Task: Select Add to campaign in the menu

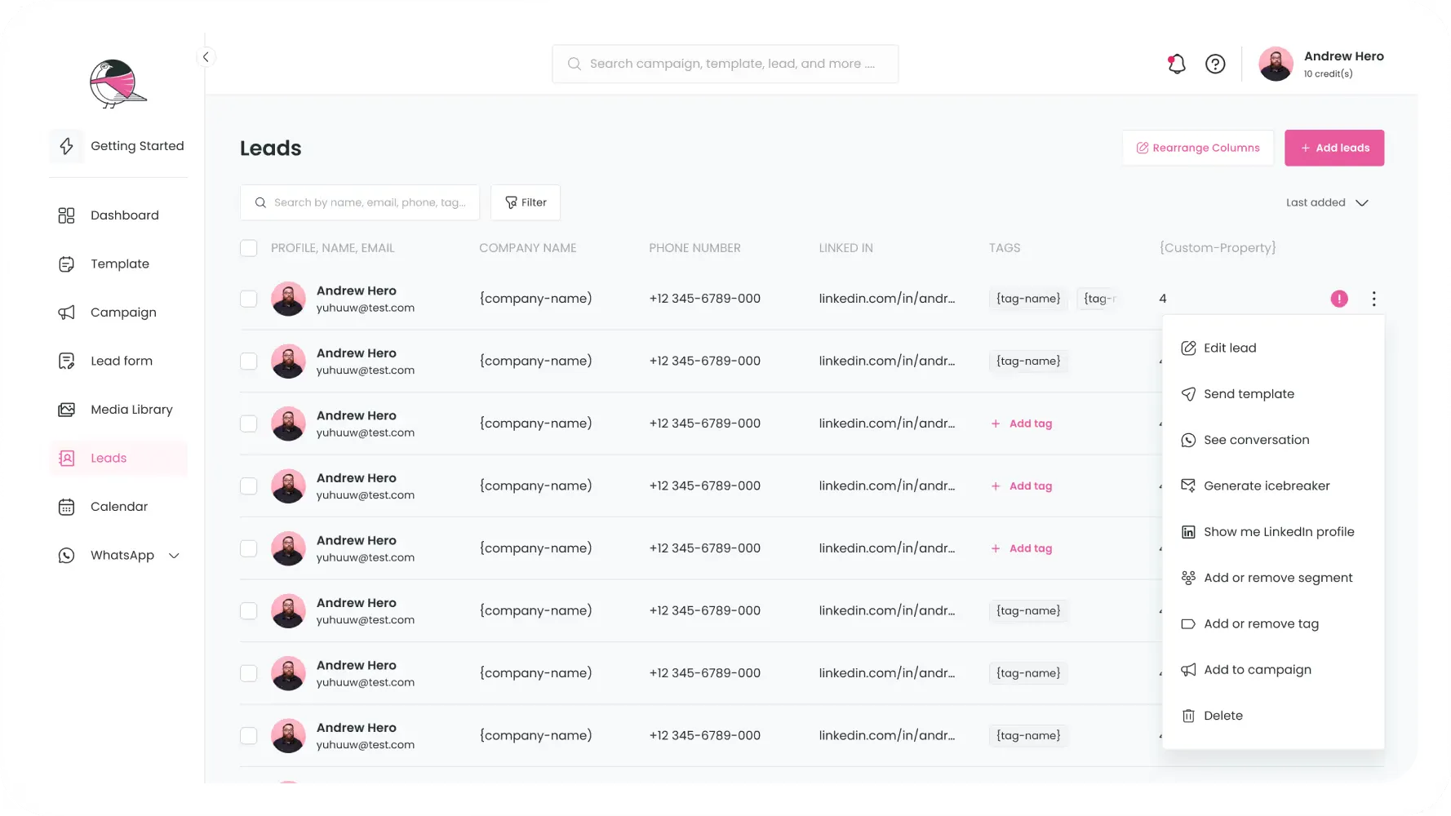Action: pos(1273,670)
